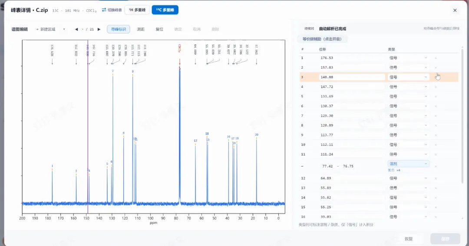This screenshot has width=469, height=246.
Task: Open the 新建区域 dropdown arrow
Action: [x=64, y=30]
